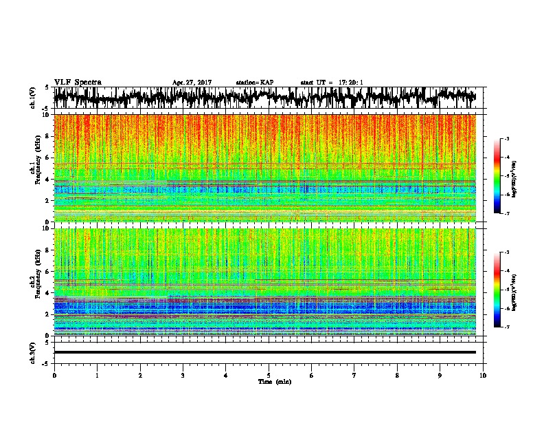
Task: Click the ch.2 "Frequency (kHz)" axis label
Action: pyautogui.click(x=38, y=274)
